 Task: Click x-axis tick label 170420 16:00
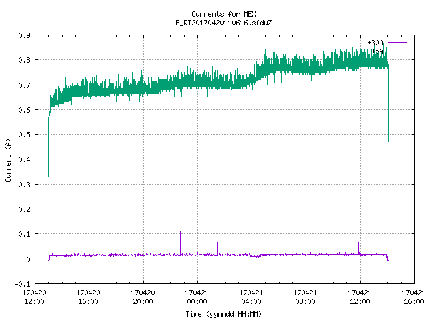[88, 297]
